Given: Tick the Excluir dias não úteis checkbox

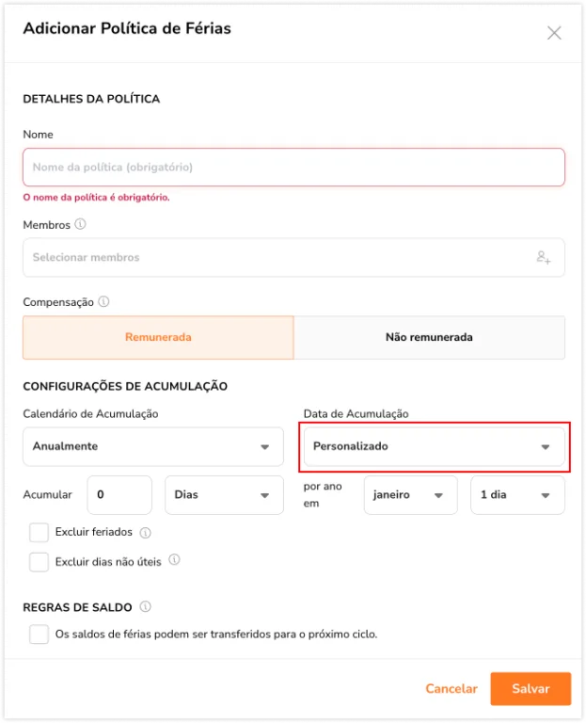Looking at the screenshot, I should point(39,562).
